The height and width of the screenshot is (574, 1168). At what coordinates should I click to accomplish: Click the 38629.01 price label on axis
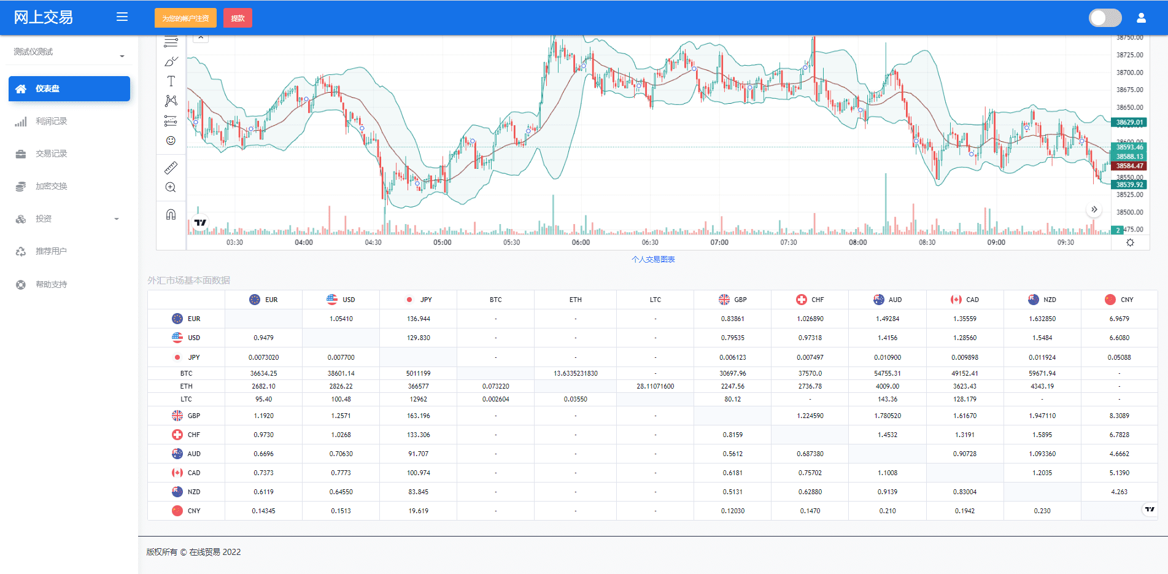1129,122
